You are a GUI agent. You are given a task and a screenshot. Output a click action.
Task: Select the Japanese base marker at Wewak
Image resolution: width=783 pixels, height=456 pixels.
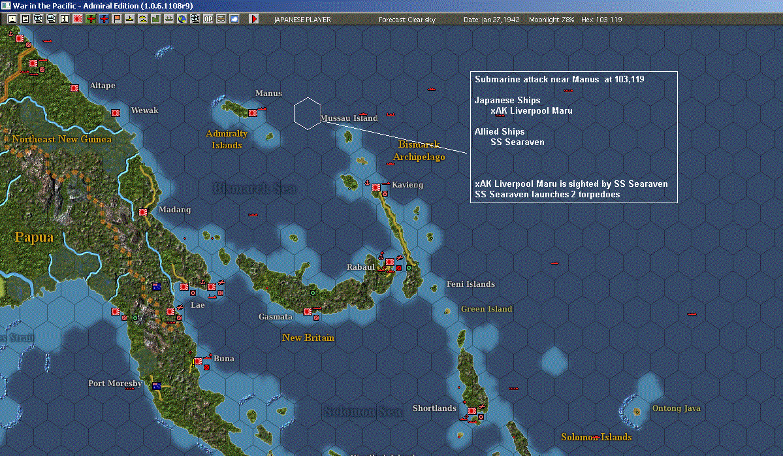click(x=116, y=113)
